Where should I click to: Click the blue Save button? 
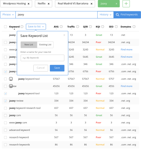tap(57, 68)
